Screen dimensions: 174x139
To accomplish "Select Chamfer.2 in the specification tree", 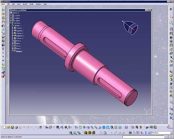I will pos(19,33).
